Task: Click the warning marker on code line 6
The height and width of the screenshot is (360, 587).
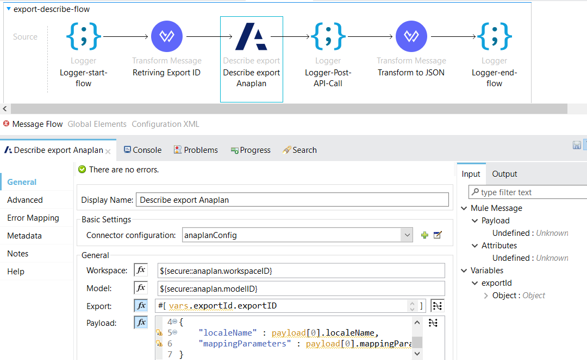Action: coord(159,344)
